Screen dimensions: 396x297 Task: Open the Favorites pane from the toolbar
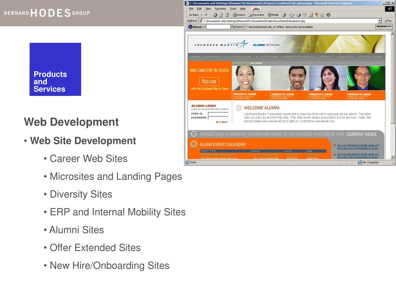(256, 15)
